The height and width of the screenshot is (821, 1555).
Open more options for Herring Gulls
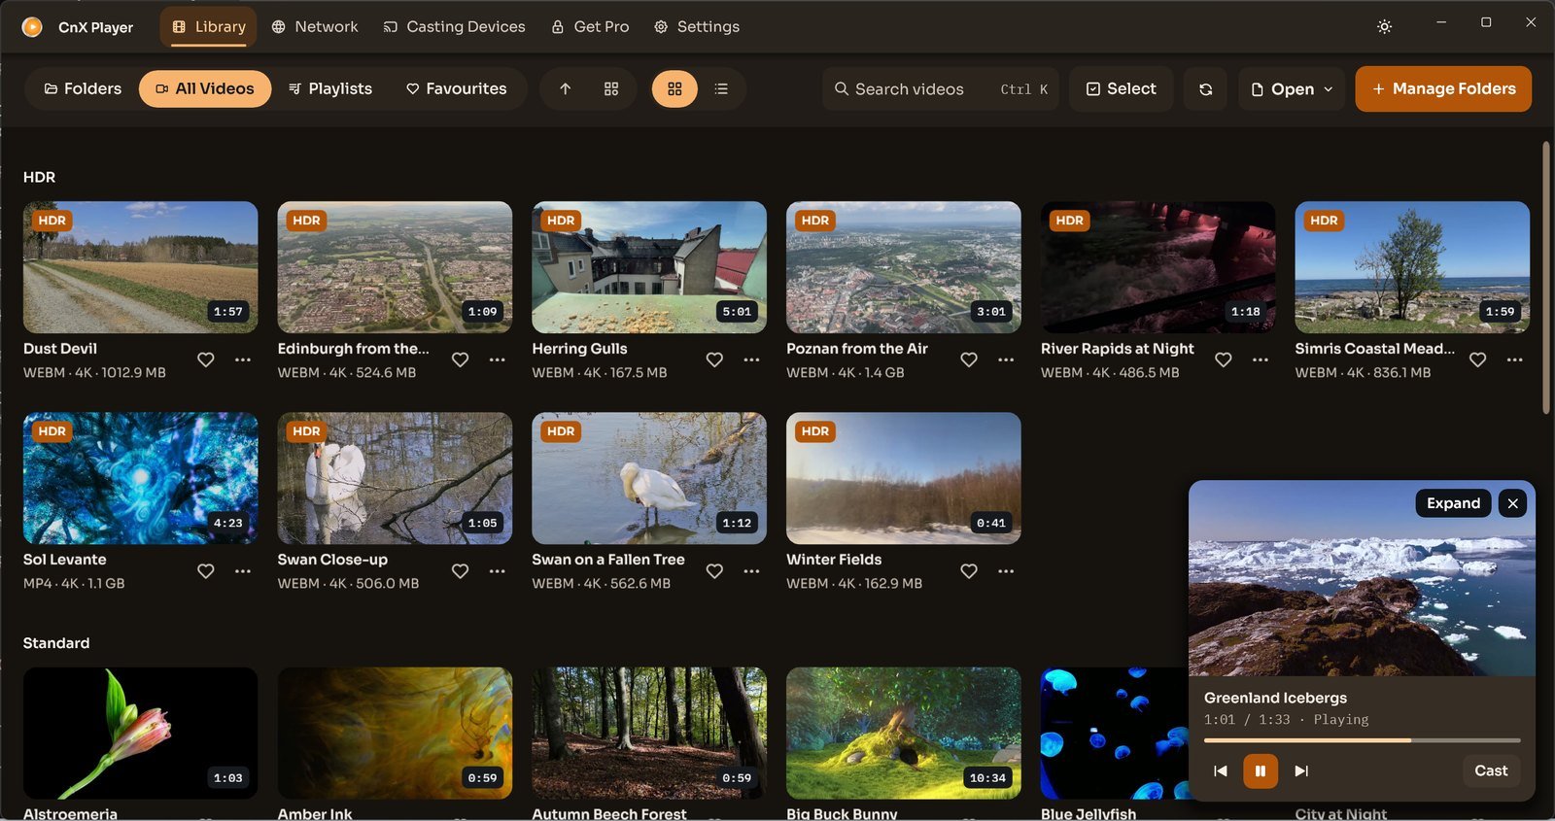751,359
